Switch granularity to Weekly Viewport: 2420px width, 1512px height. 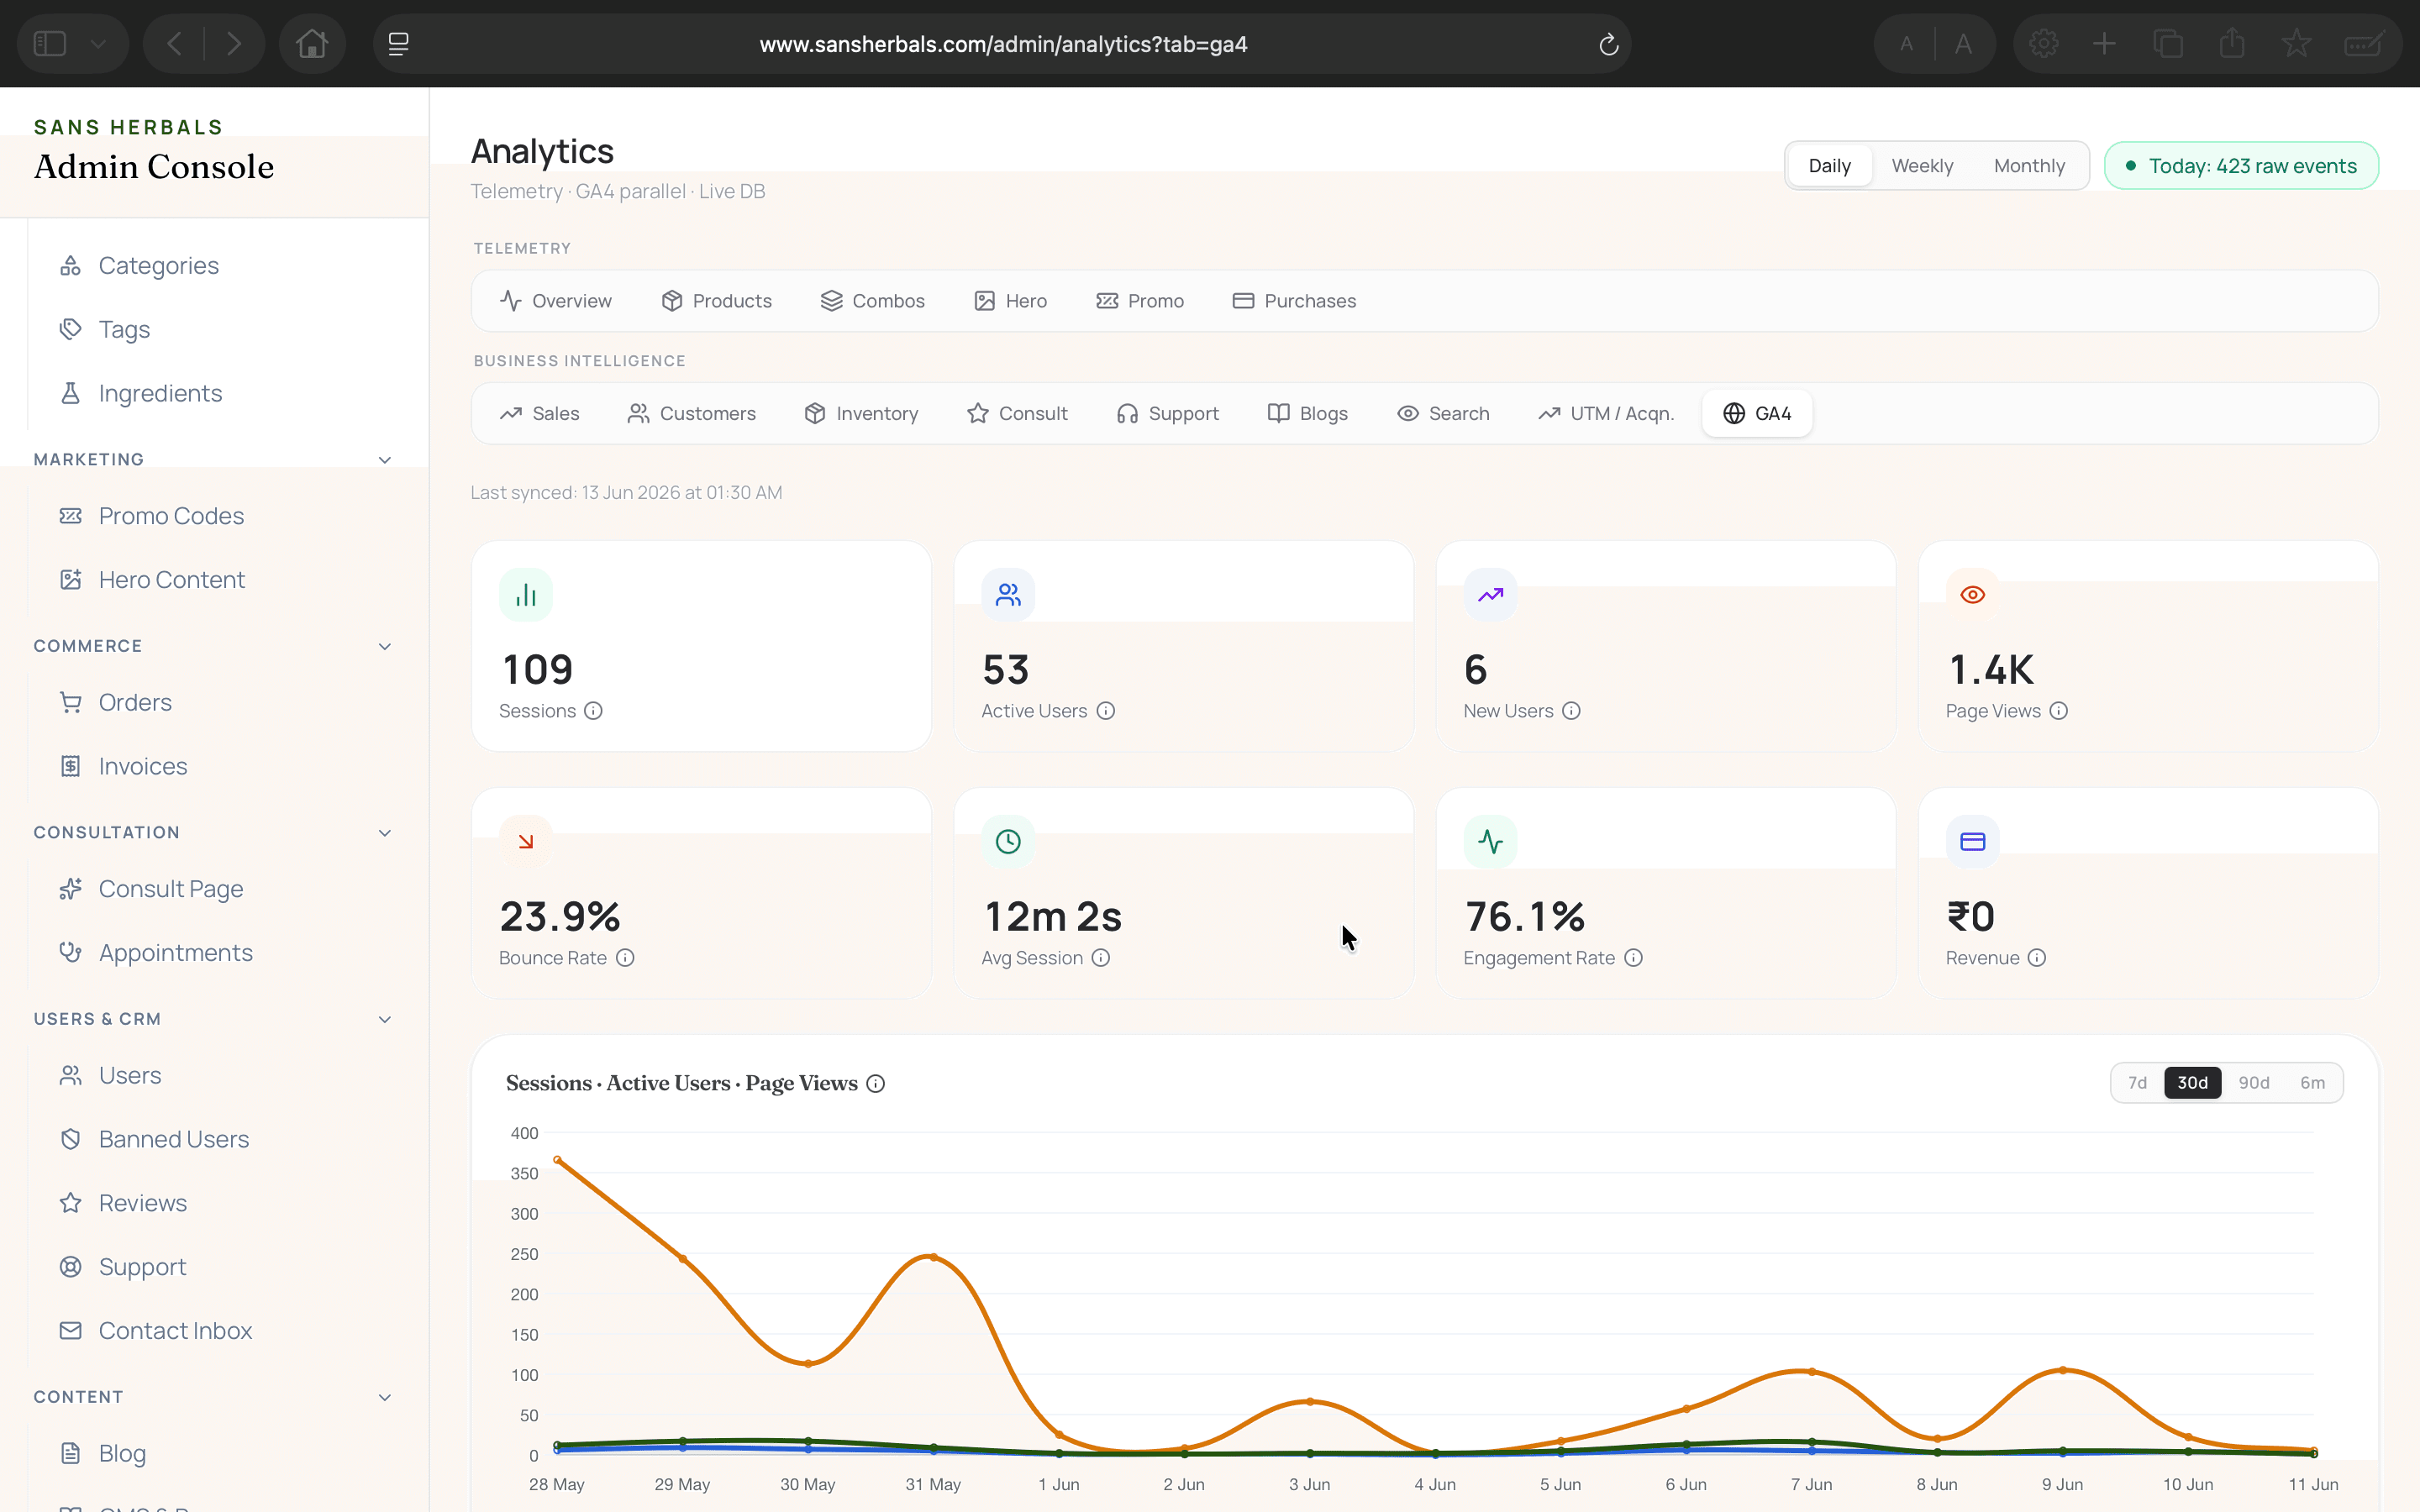1922,166
